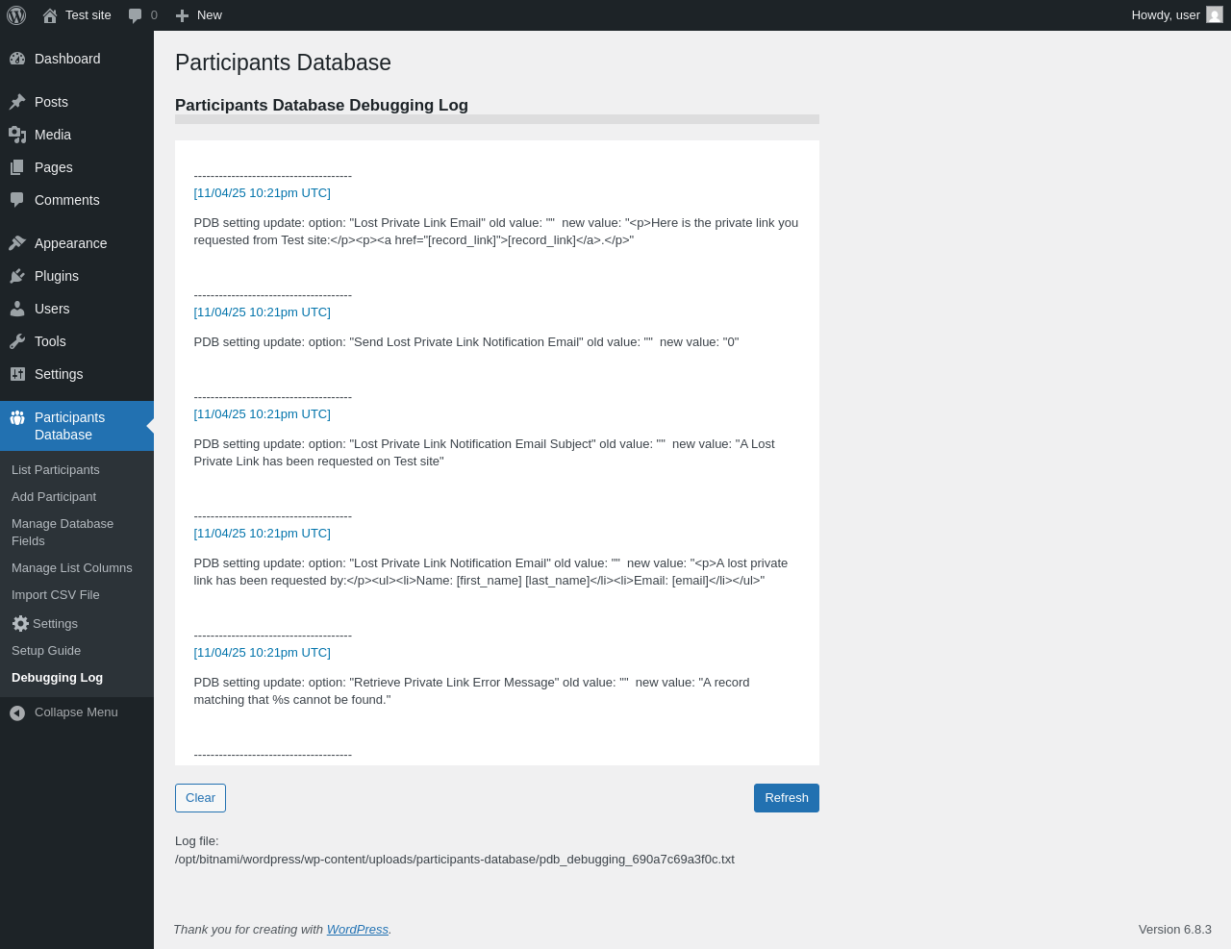The width and height of the screenshot is (1231, 949).
Task: Click the Tools wrench icon
Action: point(17,341)
